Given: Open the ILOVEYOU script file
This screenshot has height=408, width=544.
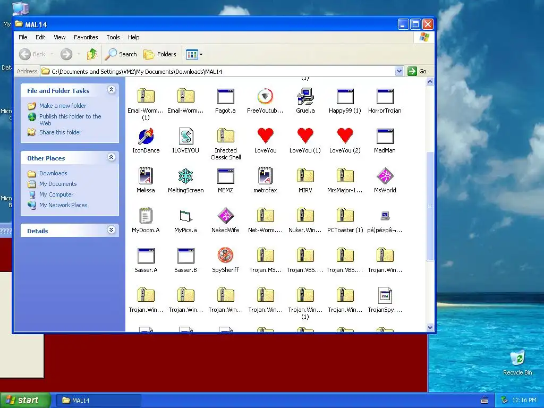Looking at the screenshot, I should (185, 136).
